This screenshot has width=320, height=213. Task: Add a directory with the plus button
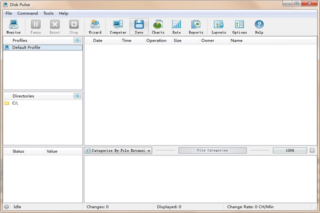[77, 96]
